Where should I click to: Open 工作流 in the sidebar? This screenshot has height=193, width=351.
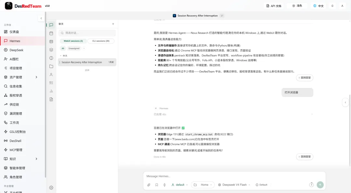tap(22, 123)
